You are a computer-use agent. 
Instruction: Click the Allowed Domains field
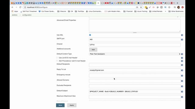click(x=135, y=81)
